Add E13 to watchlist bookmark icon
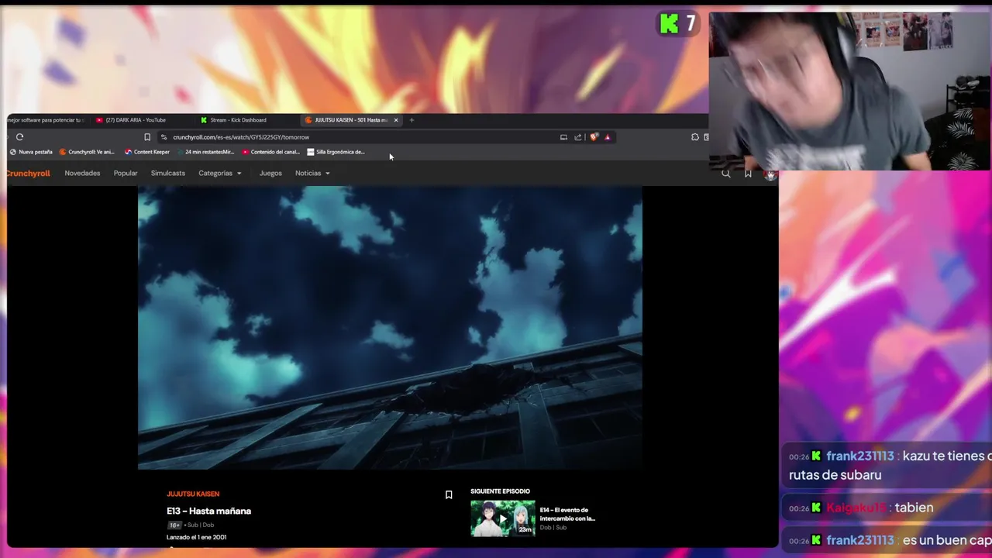Image resolution: width=992 pixels, height=558 pixels. pos(449,494)
